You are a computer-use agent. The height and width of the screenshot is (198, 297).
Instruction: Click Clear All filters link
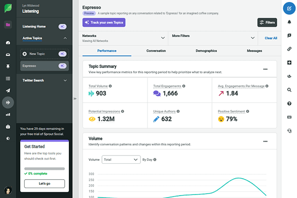[271, 38]
